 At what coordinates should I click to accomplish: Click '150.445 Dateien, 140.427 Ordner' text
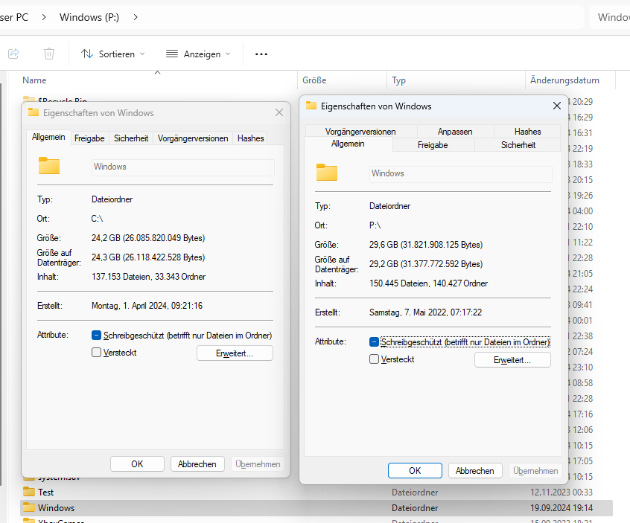[428, 283]
